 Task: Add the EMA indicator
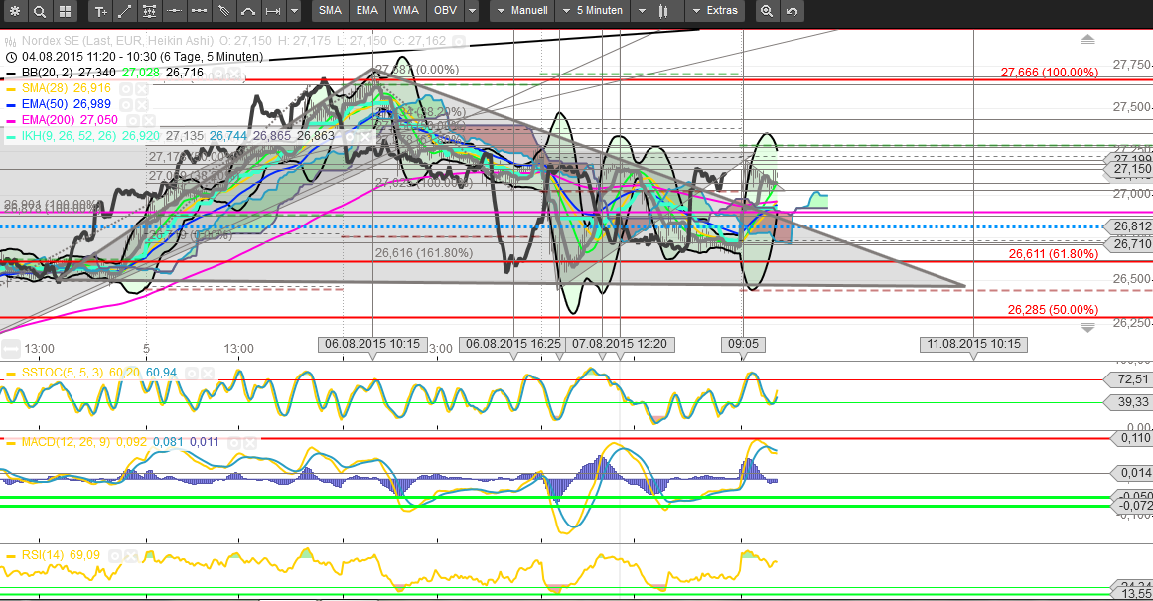coord(367,12)
